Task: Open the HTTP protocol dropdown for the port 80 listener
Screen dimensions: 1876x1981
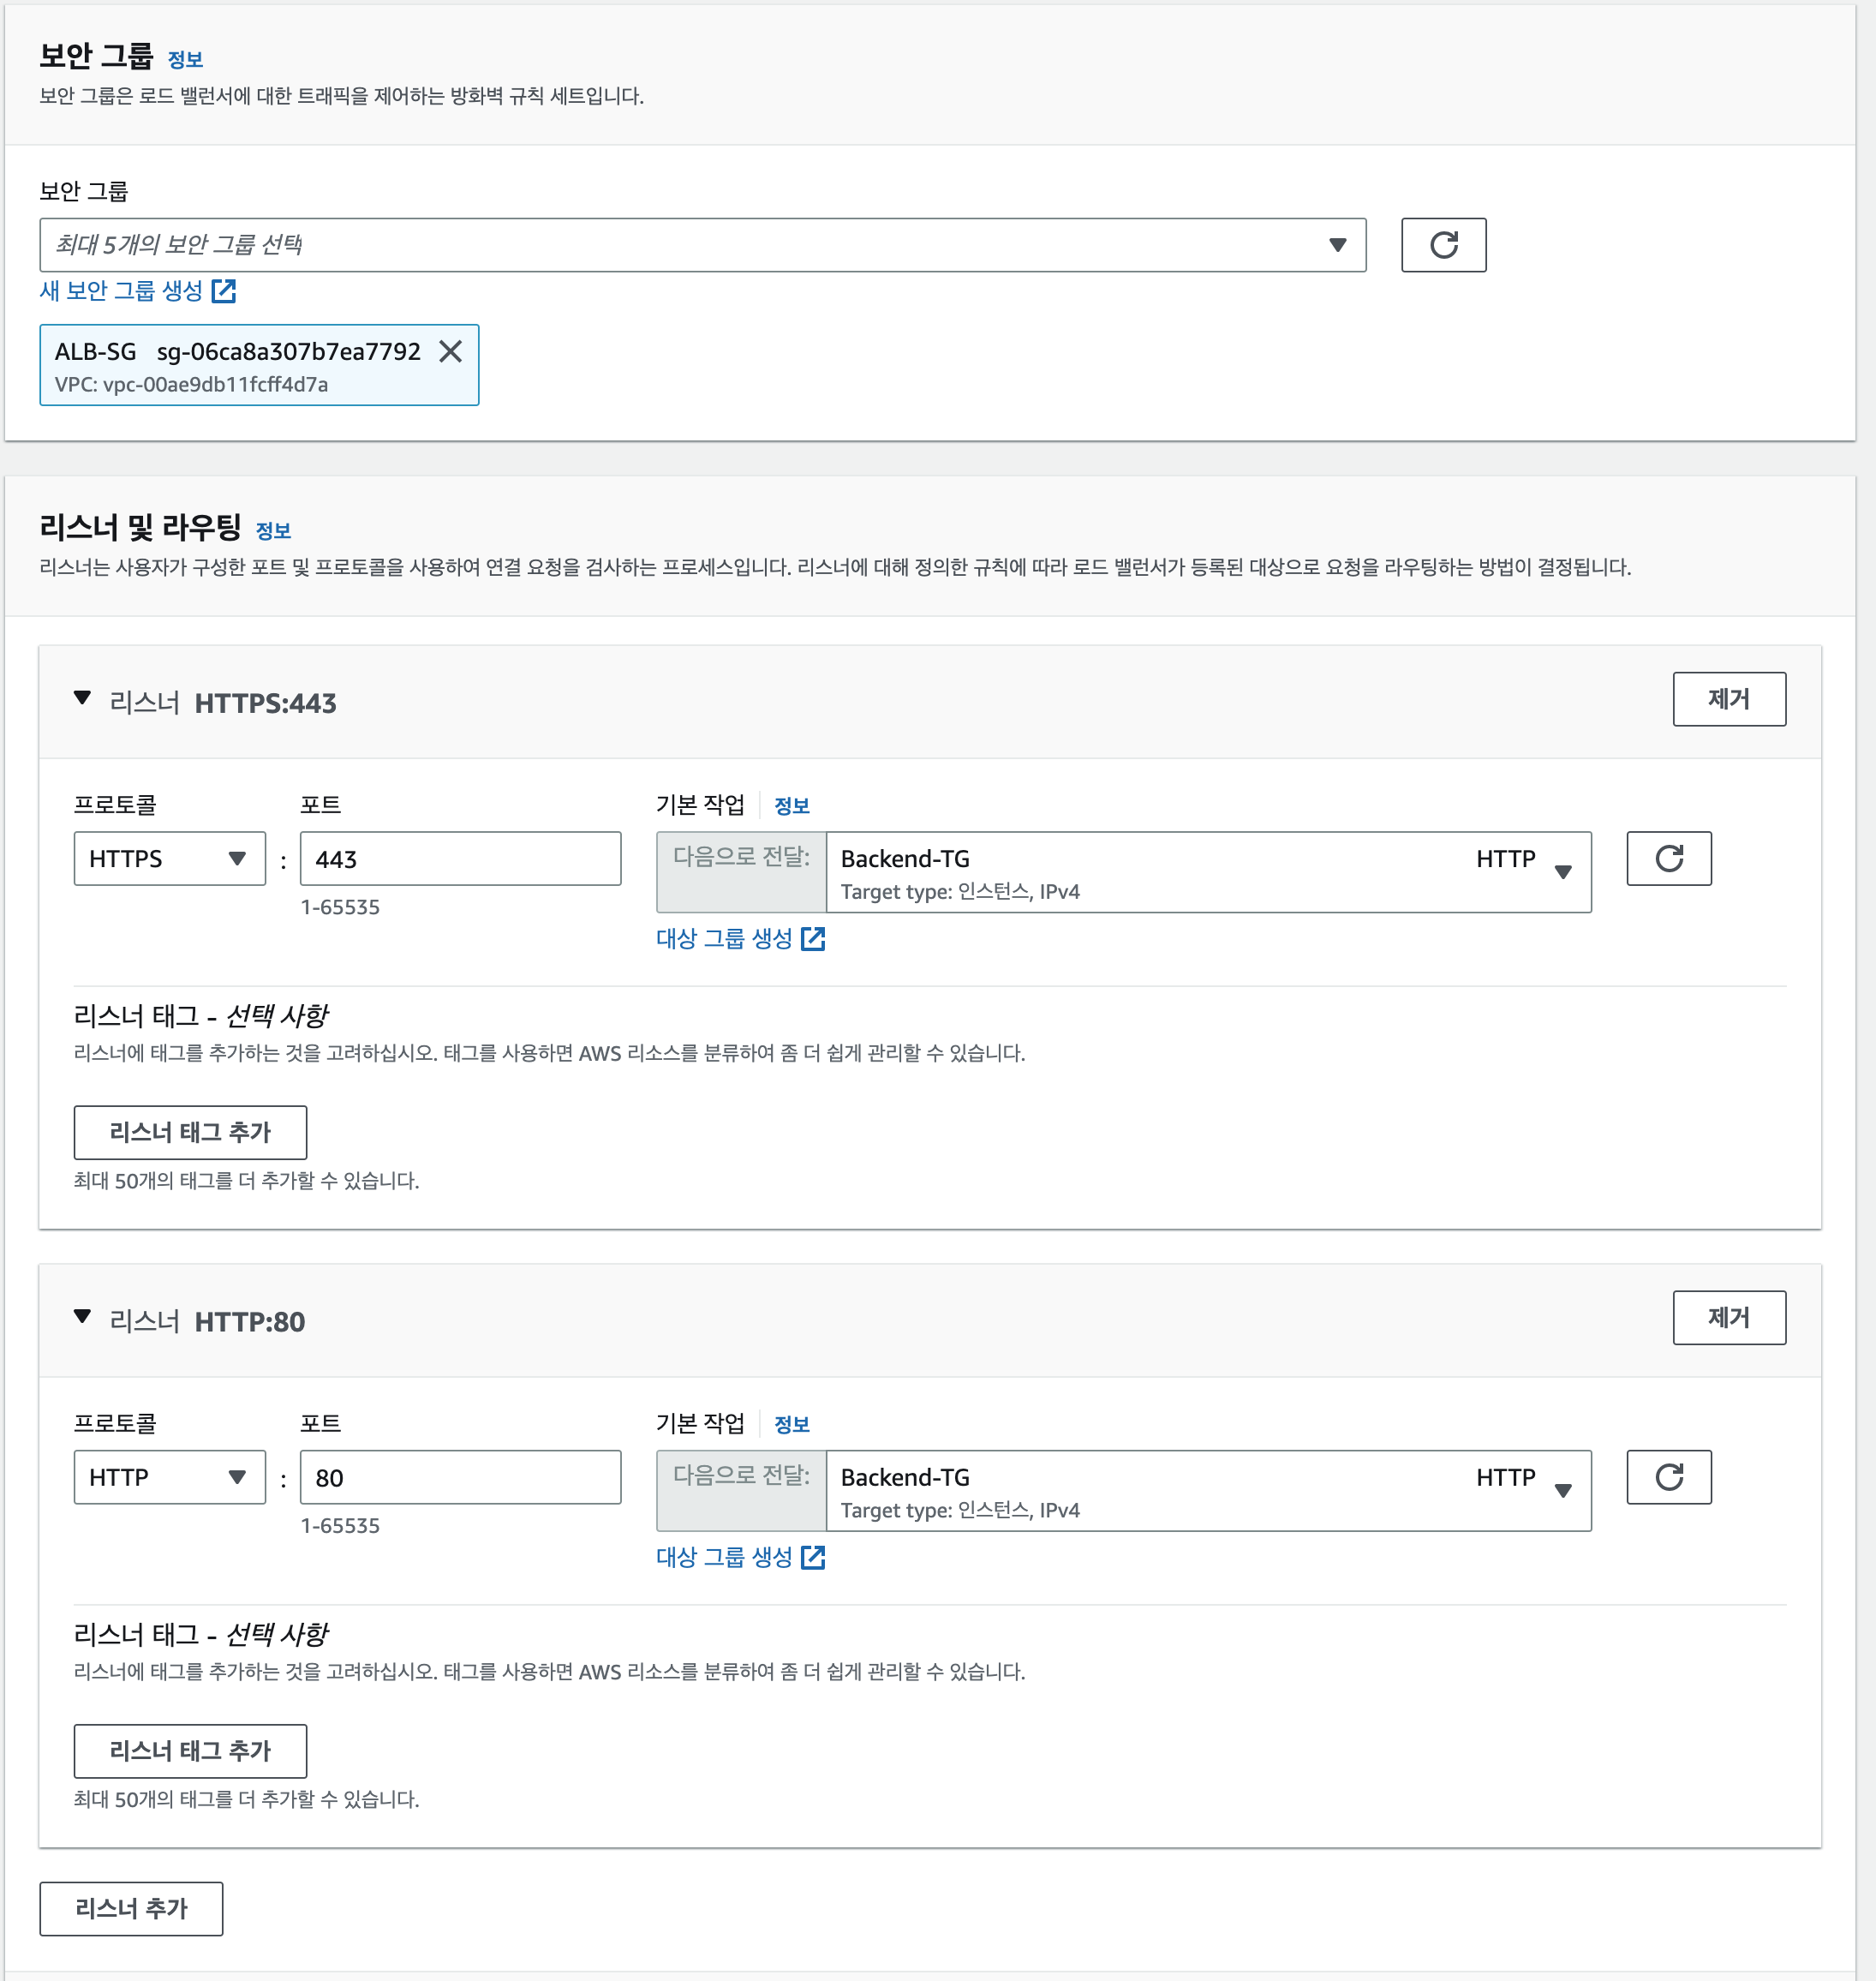Action: click(169, 1476)
